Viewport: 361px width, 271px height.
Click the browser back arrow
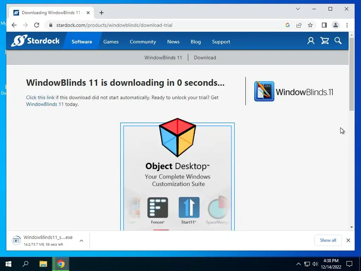click(x=14, y=25)
